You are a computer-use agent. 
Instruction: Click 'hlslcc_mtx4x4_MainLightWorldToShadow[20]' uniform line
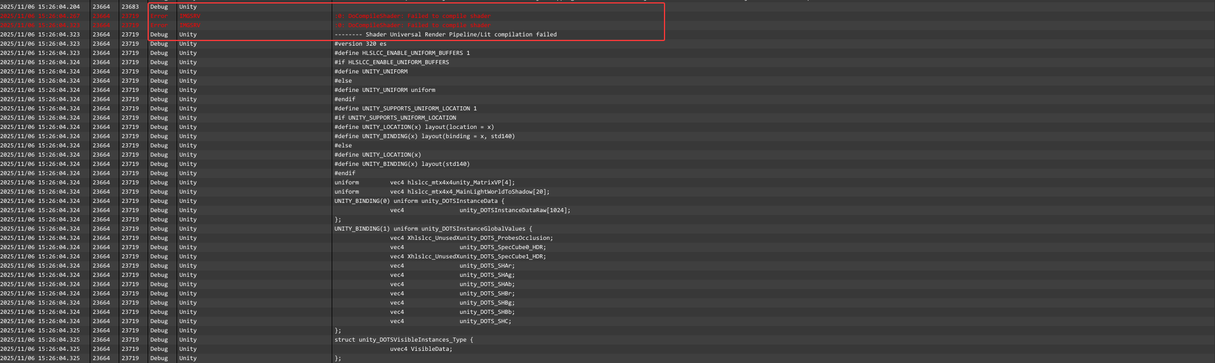tap(442, 192)
